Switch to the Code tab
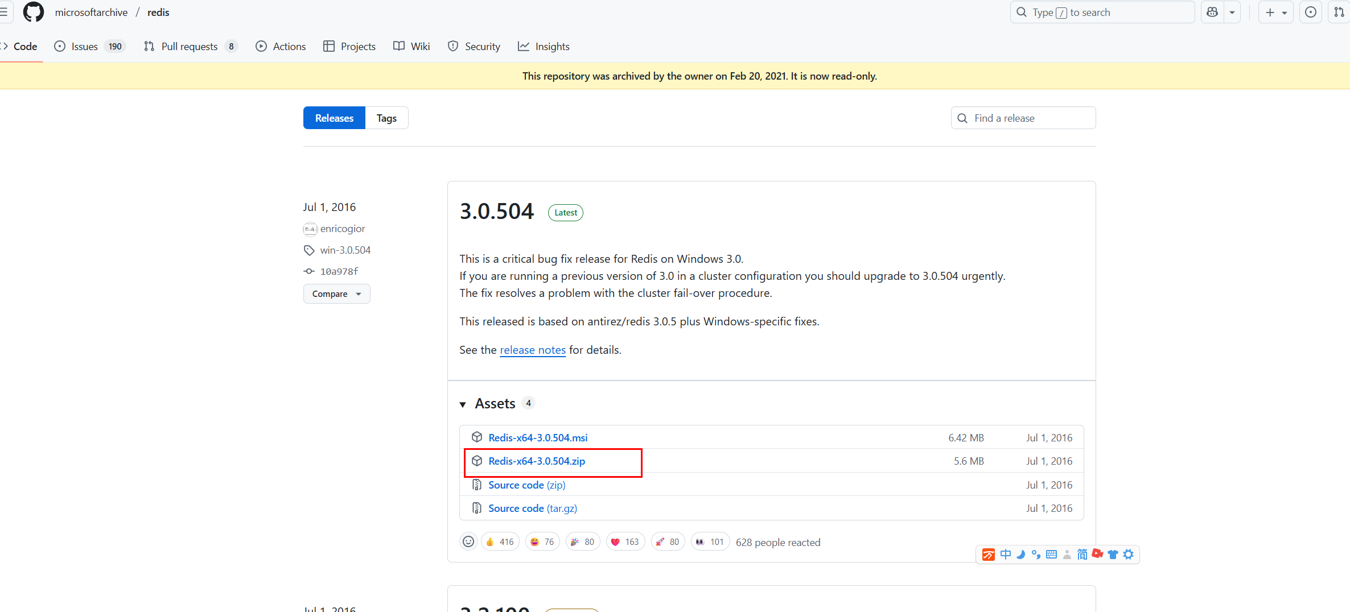 pyautogui.click(x=20, y=47)
